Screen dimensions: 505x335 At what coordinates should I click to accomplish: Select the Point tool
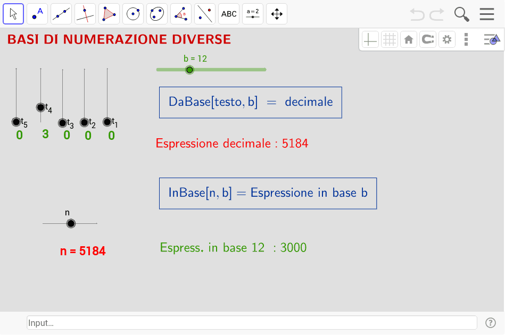[37, 14]
